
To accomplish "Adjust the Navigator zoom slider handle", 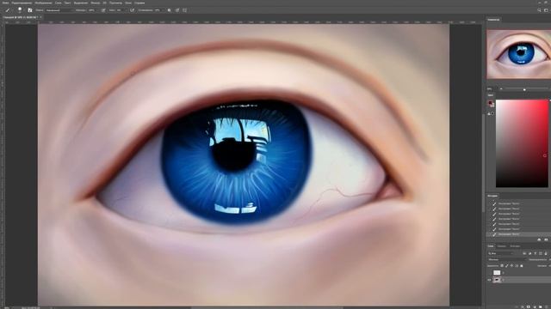I will pos(524,89).
